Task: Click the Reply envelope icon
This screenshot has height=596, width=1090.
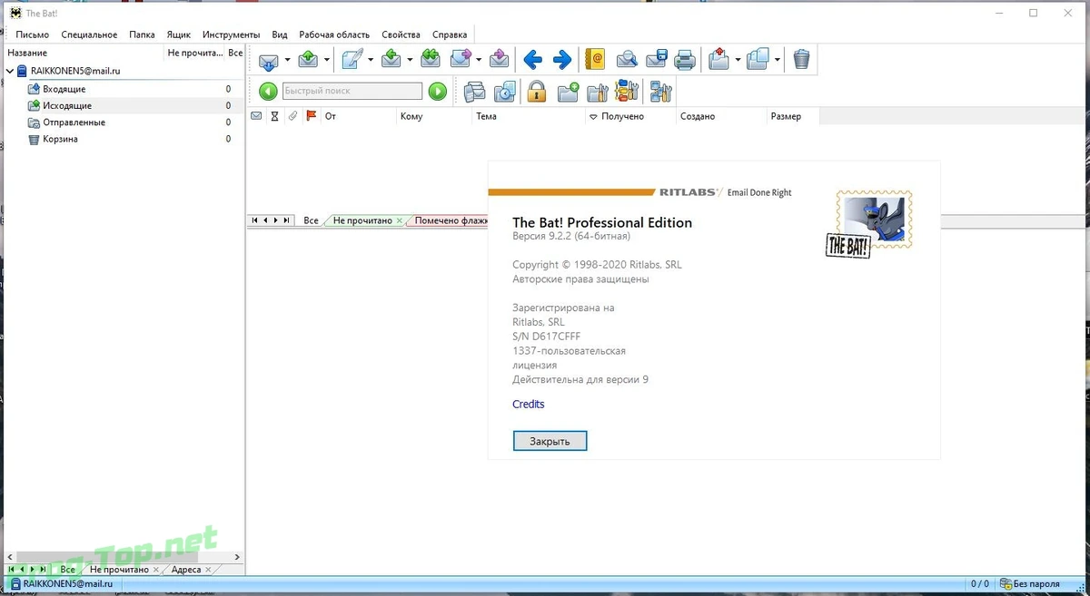Action: click(x=391, y=60)
